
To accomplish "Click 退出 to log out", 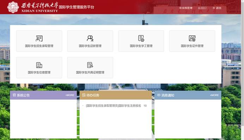I will click(217, 8).
